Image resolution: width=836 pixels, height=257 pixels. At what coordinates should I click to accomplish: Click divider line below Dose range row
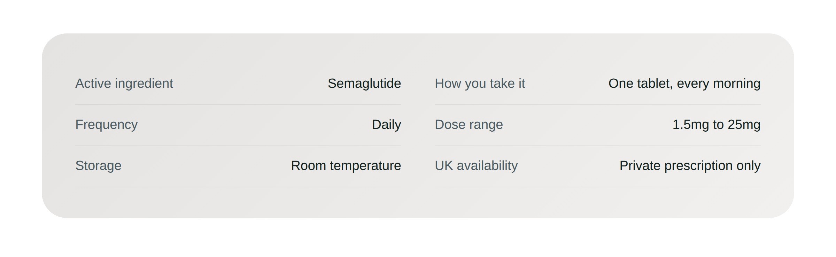point(598,146)
